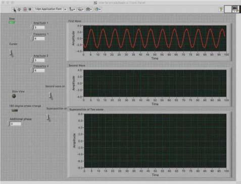
Task: Click the green Stop button
Action: tap(12, 22)
